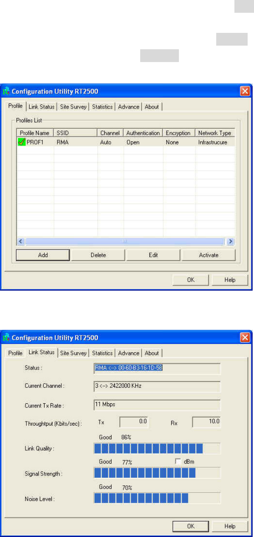
Task: Sort by SSID column header
Action: pos(76,133)
